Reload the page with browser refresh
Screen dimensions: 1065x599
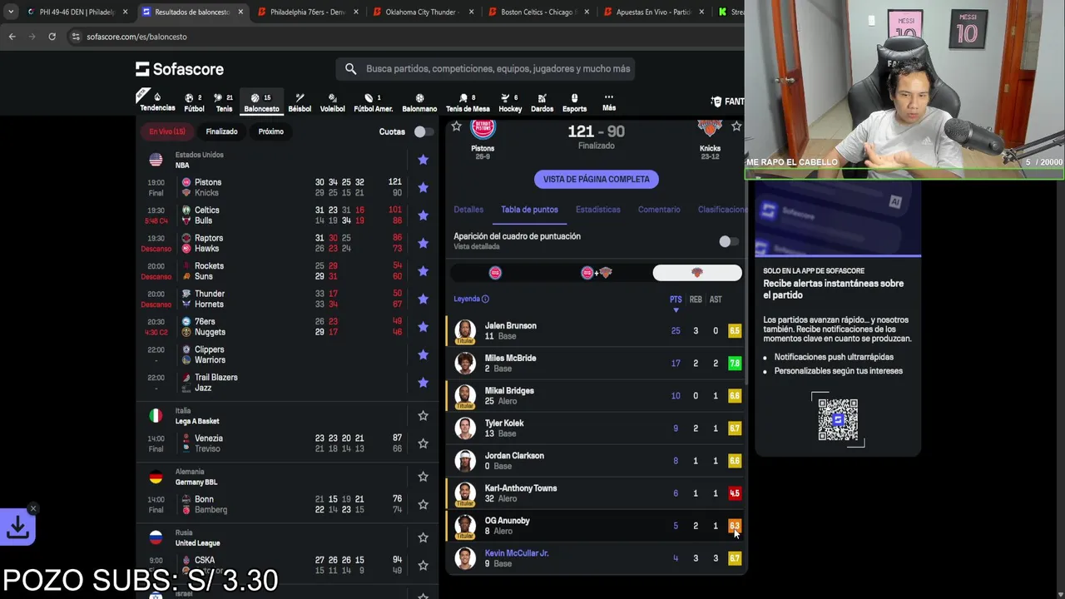coord(52,37)
